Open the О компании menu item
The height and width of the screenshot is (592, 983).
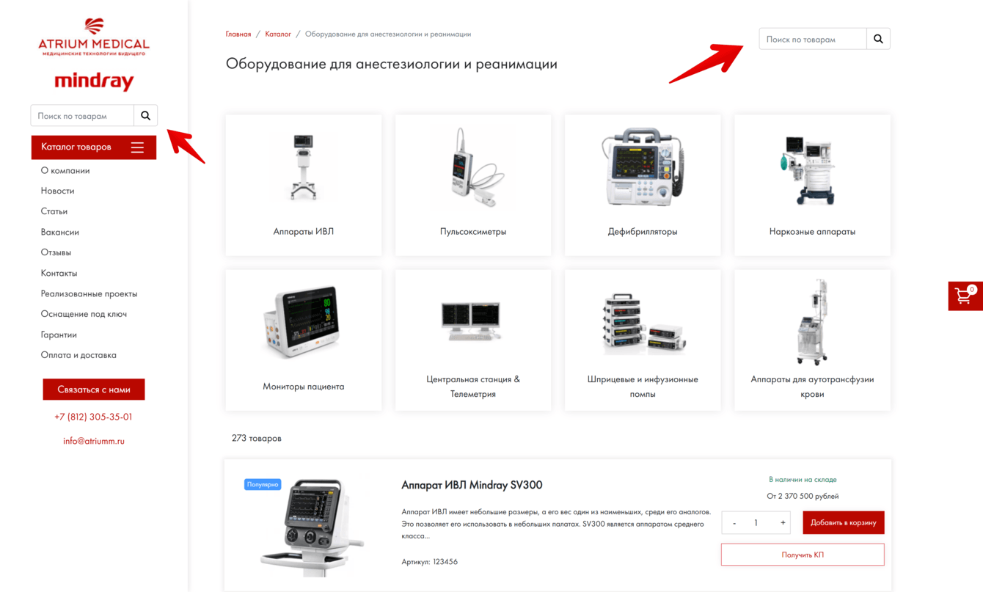(65, 170)
